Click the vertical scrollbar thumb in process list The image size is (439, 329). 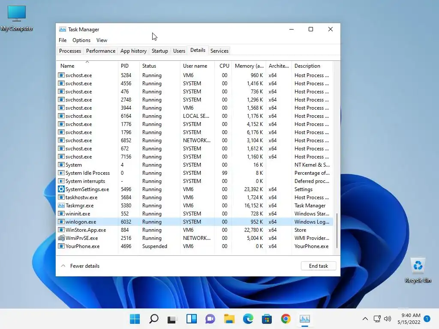click(337, 230)
